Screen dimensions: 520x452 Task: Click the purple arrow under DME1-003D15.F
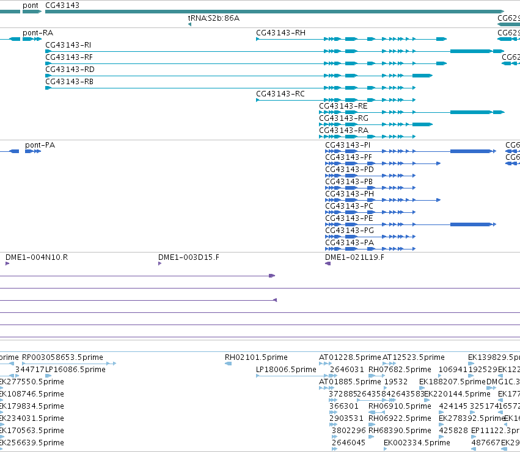pos(160,264)
